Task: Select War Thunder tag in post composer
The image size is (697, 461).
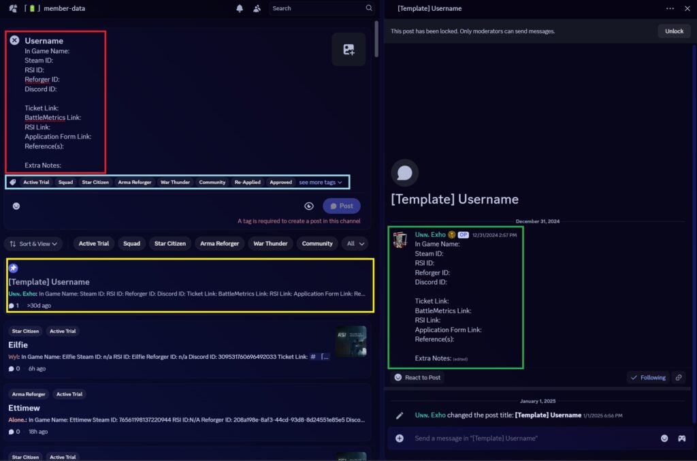Action: (x=175, y=182)
